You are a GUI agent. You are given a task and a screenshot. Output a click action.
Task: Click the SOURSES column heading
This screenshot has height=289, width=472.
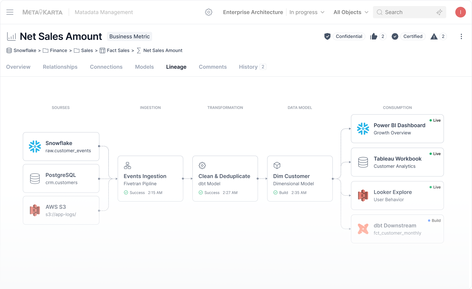tap(61, 108)
